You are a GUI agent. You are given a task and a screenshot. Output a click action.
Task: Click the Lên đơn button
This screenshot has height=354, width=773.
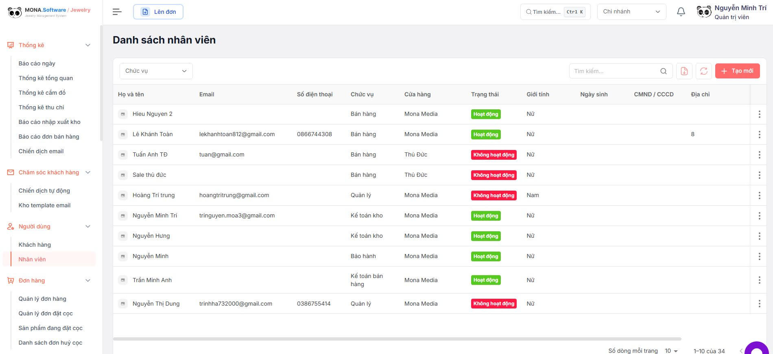point(158,12)
